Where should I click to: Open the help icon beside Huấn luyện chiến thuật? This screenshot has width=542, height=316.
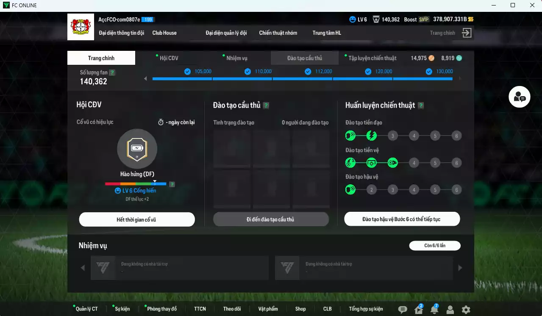click(421, 105)
